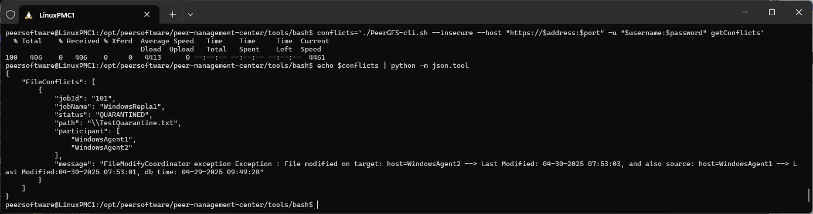
Task: Open a new tab with the plus button
Action: click(172, 14)
